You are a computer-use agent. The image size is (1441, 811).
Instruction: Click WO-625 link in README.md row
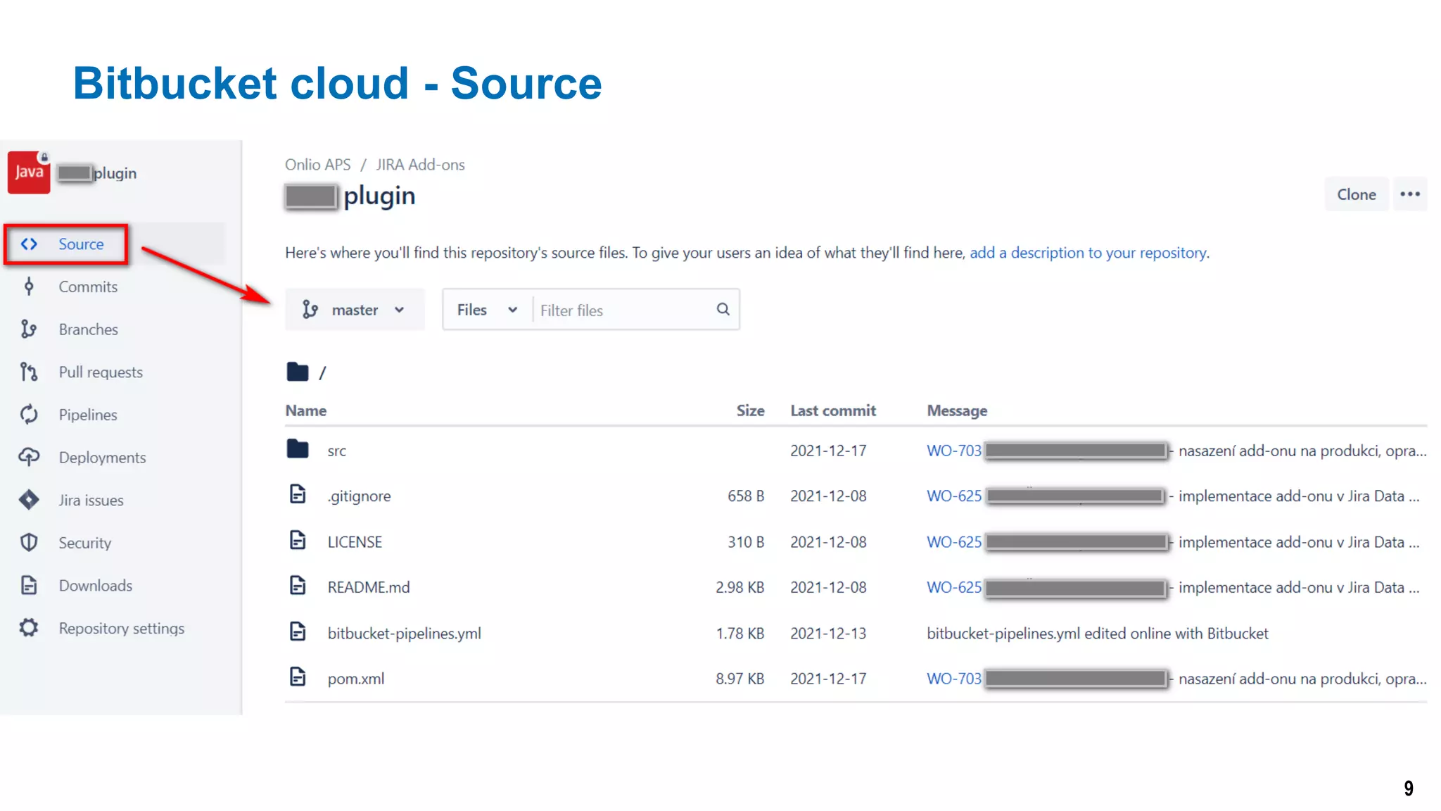954,587
